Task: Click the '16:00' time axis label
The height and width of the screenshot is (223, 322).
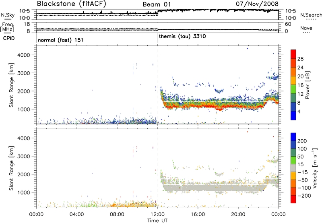Action: [x=198, y=215]
